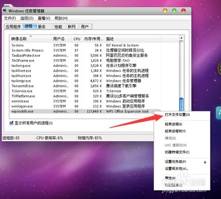Select the TAOFrame.exe process
221x199 pixels.
click(86, 60)
